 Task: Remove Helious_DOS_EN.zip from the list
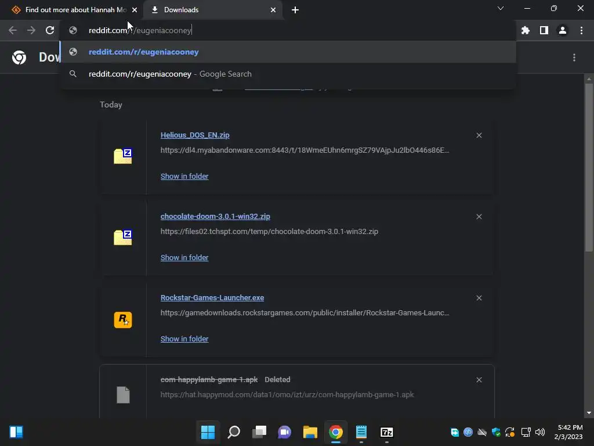(x=479, y=135)
